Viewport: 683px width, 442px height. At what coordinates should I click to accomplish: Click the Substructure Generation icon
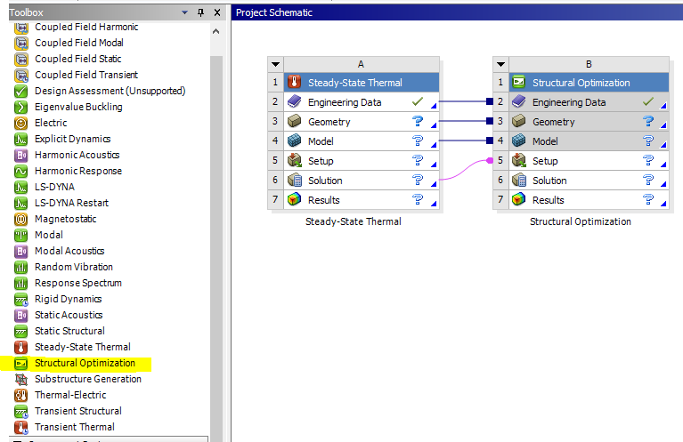click(x=21, y=379)
